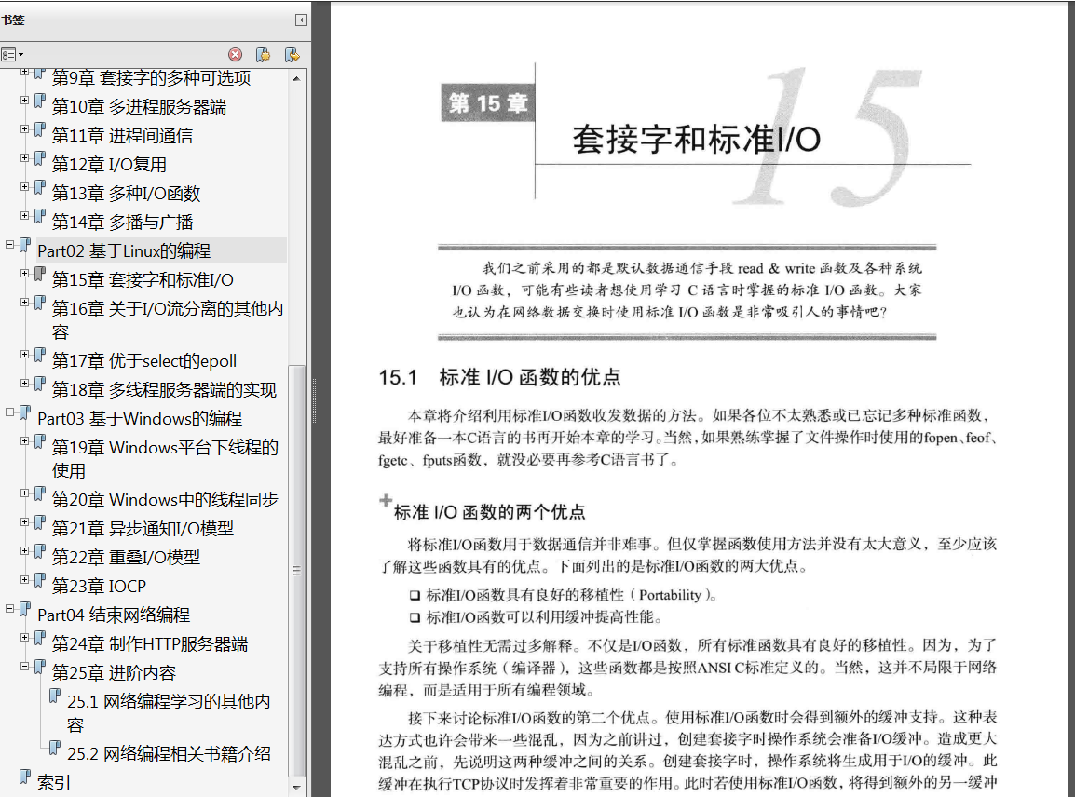Click the bookmark icon beside 索引

(24, 777)
